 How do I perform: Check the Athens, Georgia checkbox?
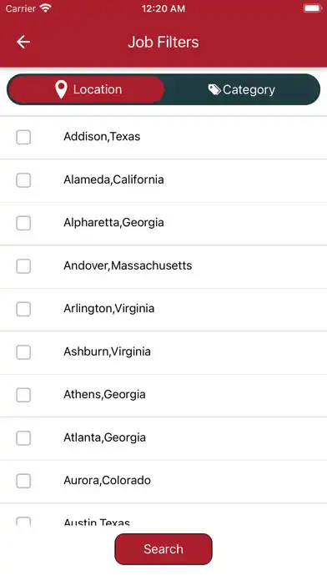coord(23,395)
